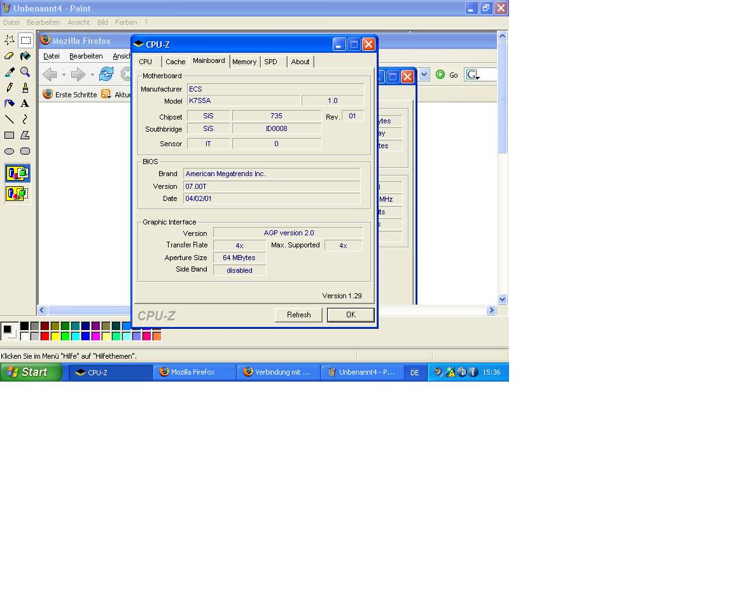Screen dimensions: 740x615
Task: Open Paint's Bearbeiten menu
Action: click(x=43, y=22)
